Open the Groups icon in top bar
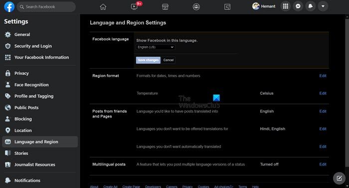 tap(196, 6)
